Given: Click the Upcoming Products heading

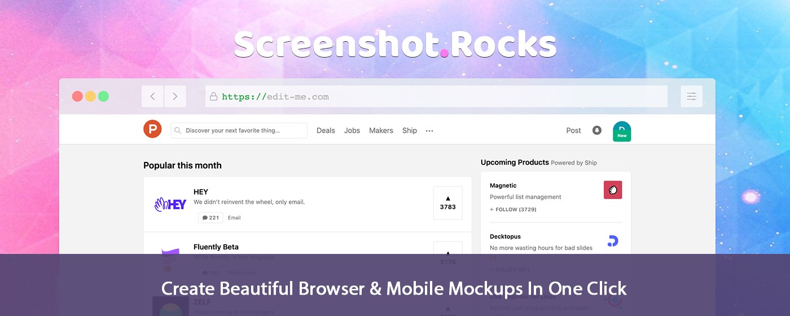Looking at the screenshot, I should pos(515,163).
